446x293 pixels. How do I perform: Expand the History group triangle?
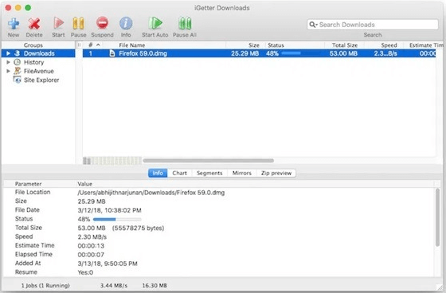pos(8,62)
